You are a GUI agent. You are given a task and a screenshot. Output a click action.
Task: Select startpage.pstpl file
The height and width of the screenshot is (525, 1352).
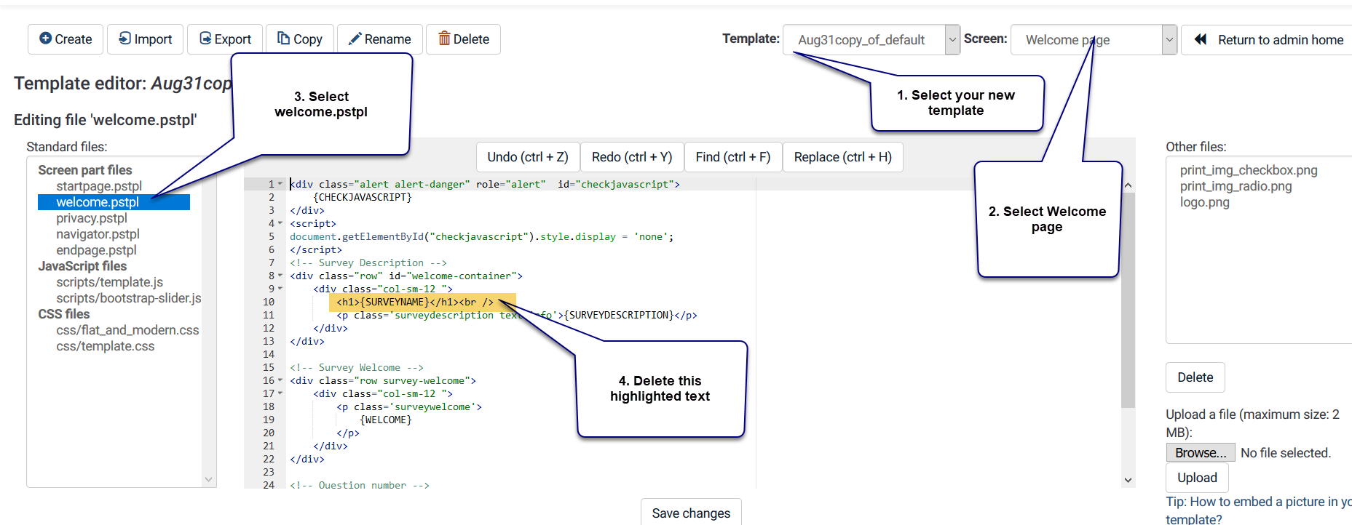[99, 186]
